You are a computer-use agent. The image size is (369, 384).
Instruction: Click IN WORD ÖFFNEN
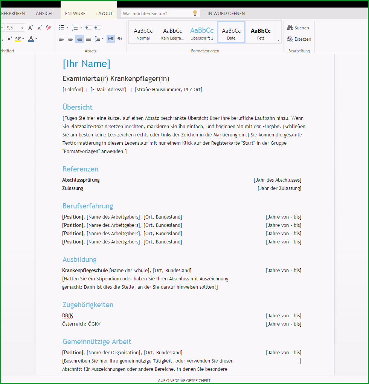[x=226, y=14]
